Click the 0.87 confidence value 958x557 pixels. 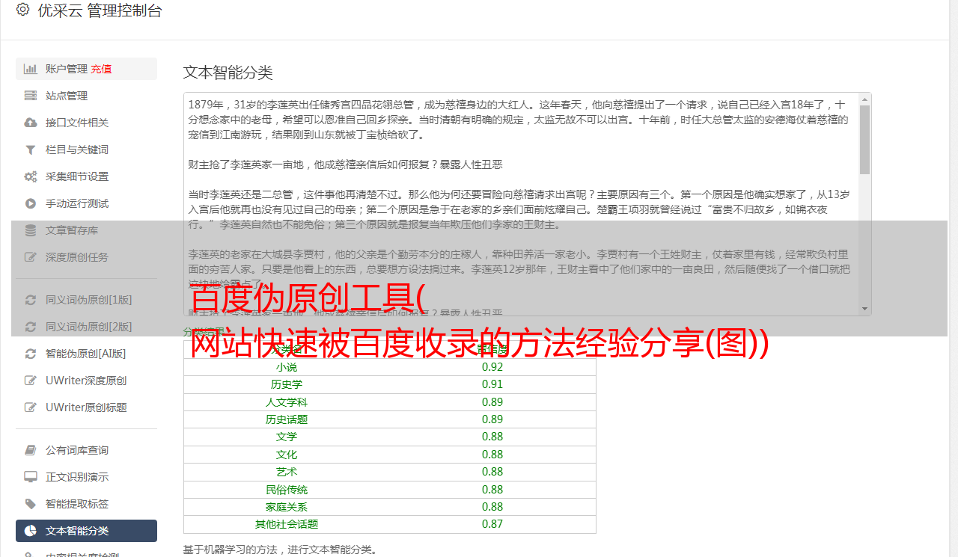(x=492, y=524)
